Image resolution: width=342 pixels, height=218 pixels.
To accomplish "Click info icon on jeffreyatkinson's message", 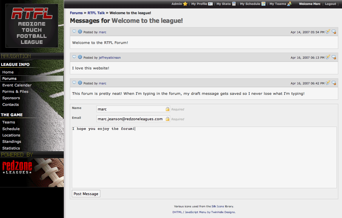I will point(80,57).
